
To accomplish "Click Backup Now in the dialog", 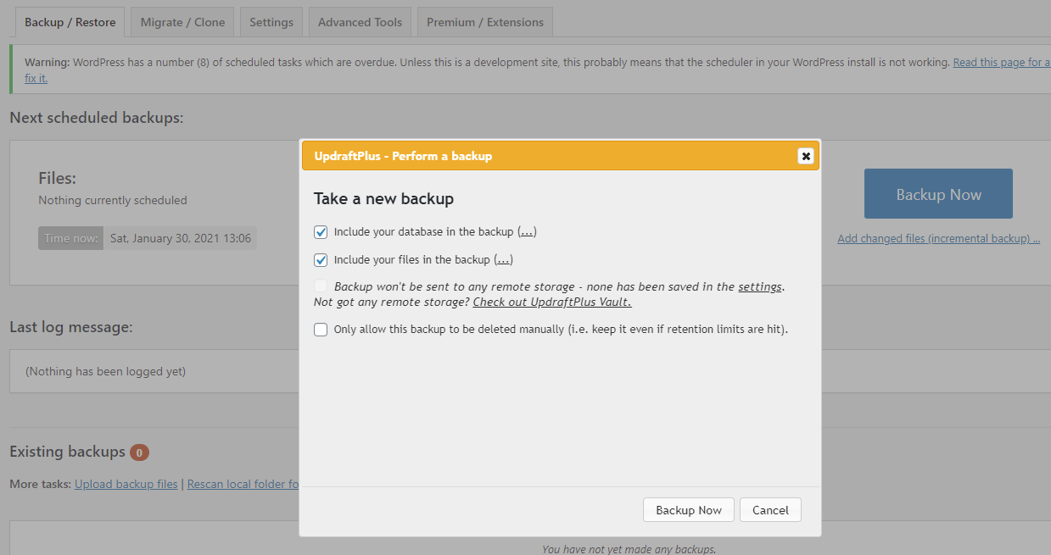I will (x=689, y=510).
